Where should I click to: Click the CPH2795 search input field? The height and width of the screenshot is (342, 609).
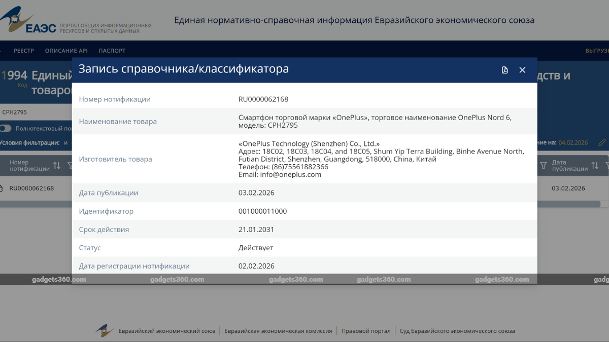[x=30, y=111]
